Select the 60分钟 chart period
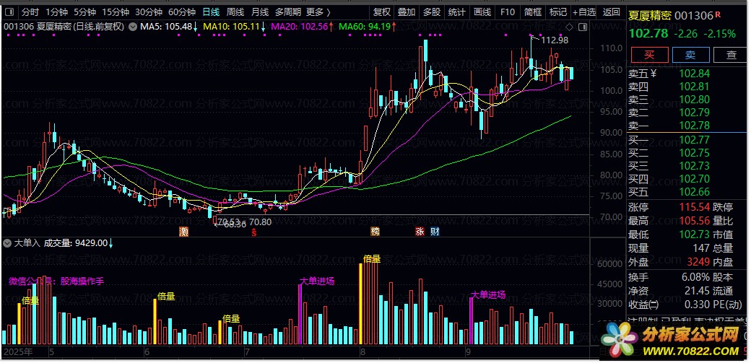This screenshot has height=363, width=751. tap(182, 12)
